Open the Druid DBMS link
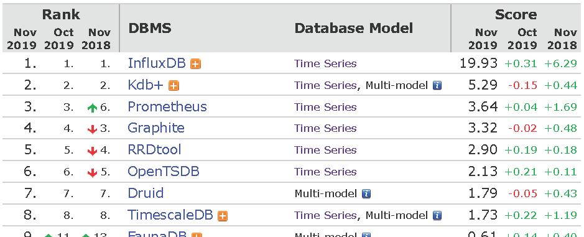Screen dimensions: 584x237 tap(146, 193)
